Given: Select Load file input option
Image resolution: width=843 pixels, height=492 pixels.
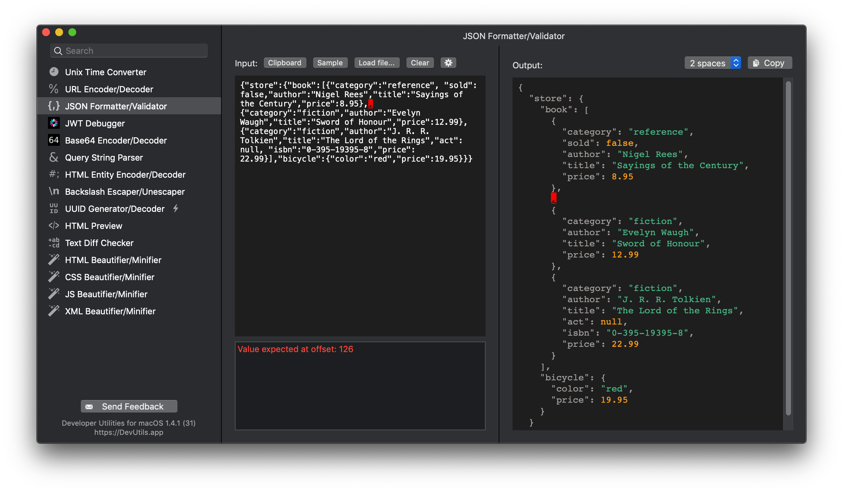Looking at the screenshot, I should pos(376,63).
